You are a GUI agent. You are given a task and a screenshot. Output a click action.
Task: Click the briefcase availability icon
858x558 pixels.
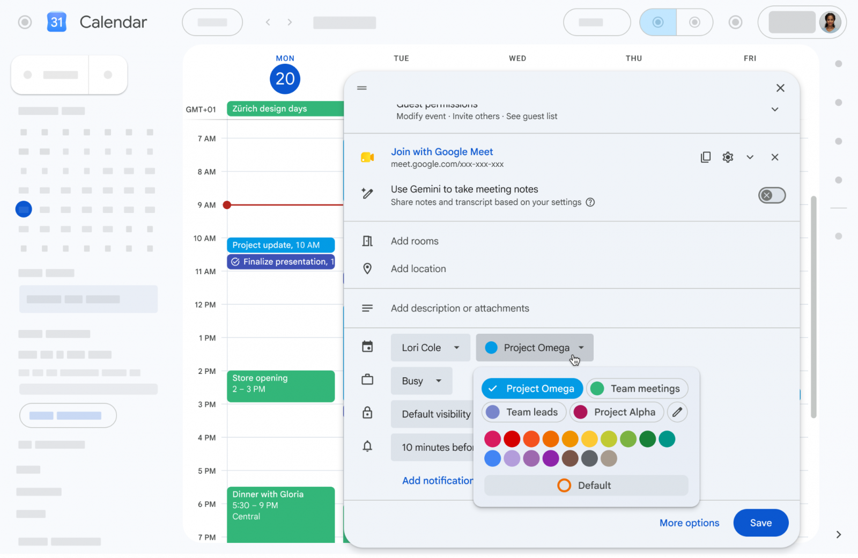tap(367, 380)
